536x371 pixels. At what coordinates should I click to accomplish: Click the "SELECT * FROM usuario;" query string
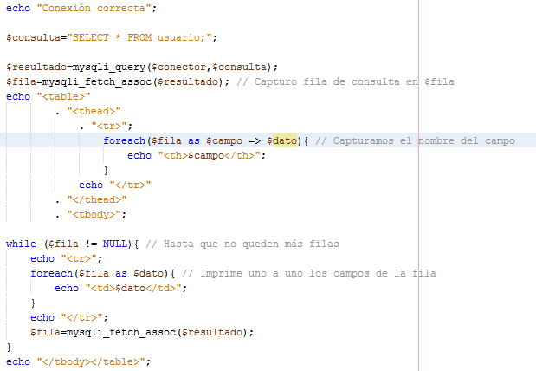pyautogui.click(x=139, y=37)
